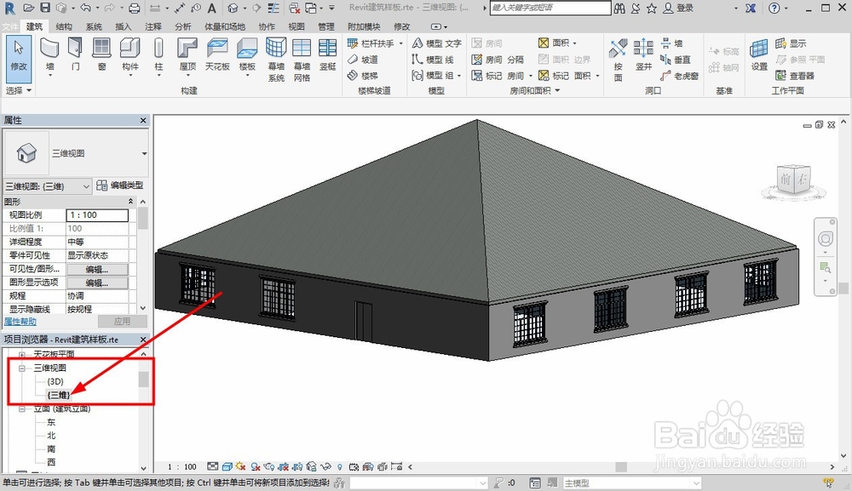Open the 栏杆扶手 railing dropdown arrow
Viewport: 852px width, 491px height.
[x=401, y=43]
